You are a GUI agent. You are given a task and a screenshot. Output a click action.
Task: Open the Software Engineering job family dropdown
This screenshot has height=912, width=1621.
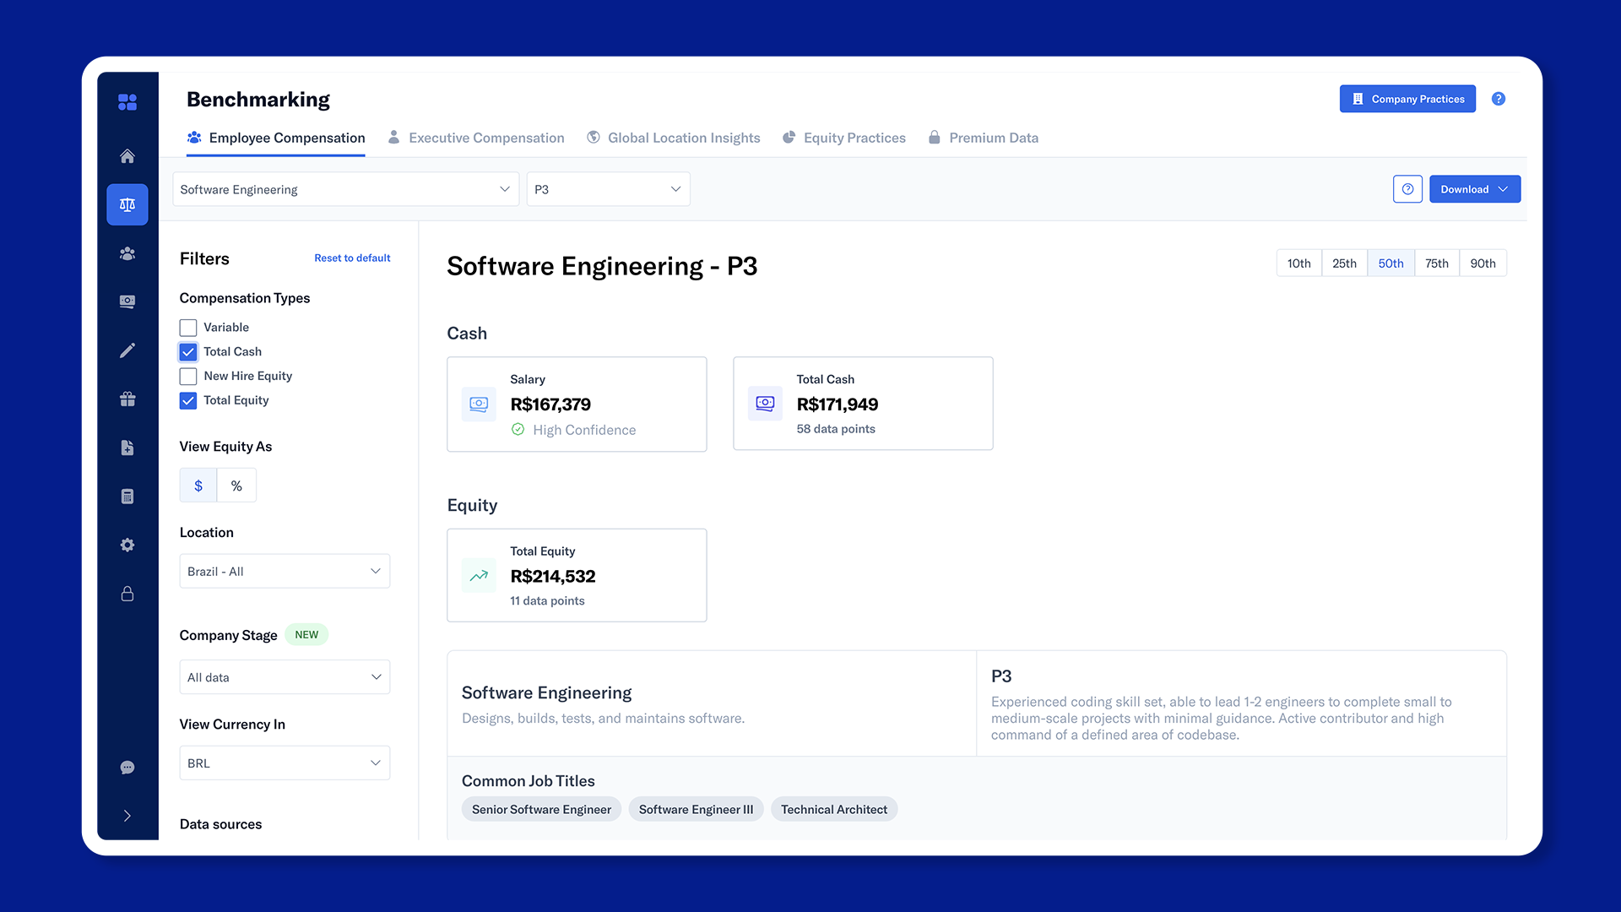click(345, 189)
